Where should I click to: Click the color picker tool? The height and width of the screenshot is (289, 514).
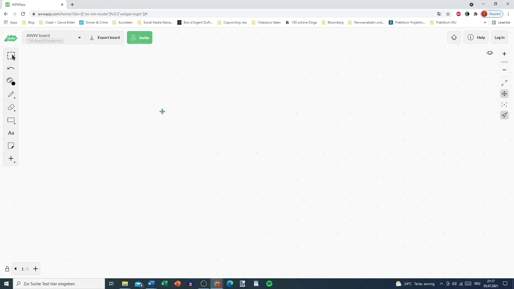point(11,81)
